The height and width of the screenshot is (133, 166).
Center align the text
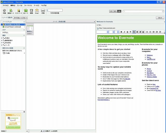(x=137, y=32)
